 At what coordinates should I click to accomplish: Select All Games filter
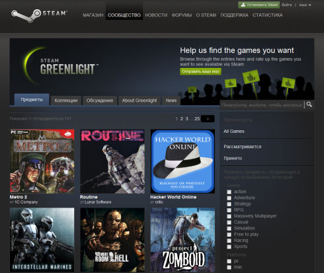pyautogui.click(x=234, y=132)
